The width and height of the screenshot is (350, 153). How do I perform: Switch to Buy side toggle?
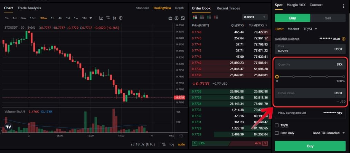click(x=292, y=18)
